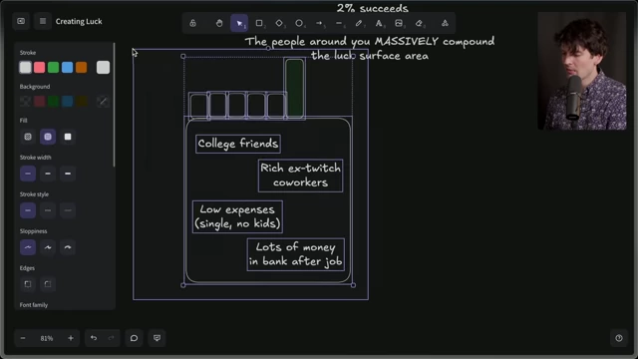Select the "Rich ex-twitch coworkers" box
This screenshot has width=638, height=359.
(x=300, y=176)
